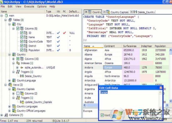Uncheck the Population column checkbox
This screenshot has width=172, height=123.
[22, 50]
